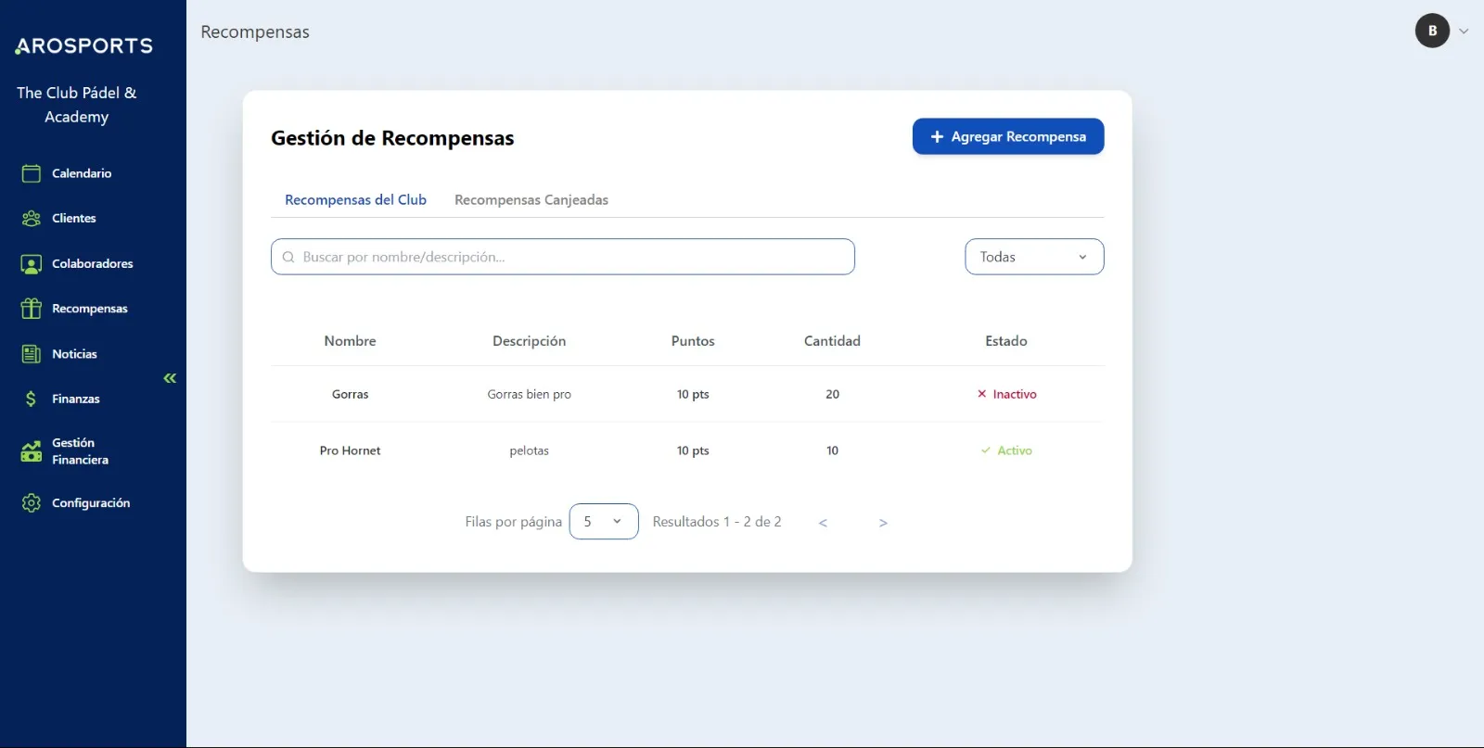Open Colaboradores in the sidebar
This screenshot has width=1484, height=748.
[92, 264]
